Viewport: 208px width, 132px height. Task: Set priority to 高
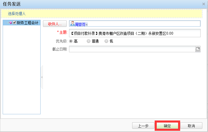71,41
